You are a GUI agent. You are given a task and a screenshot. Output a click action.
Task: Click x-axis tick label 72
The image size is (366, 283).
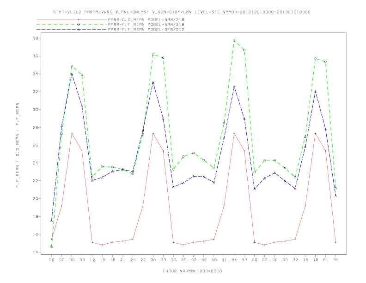coord(295,260)
